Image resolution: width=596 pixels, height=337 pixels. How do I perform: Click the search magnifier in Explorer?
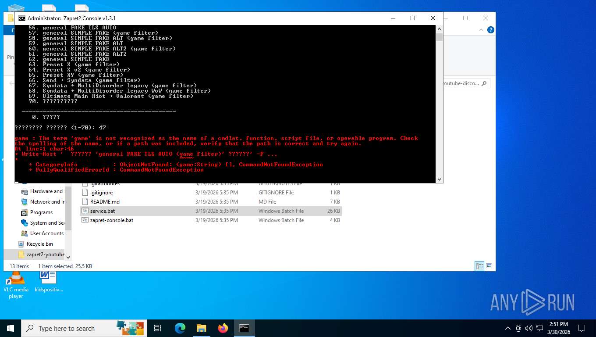[484, 83]
